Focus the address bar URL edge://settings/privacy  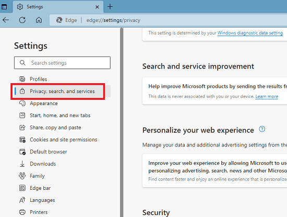click(x=113, y=20)
